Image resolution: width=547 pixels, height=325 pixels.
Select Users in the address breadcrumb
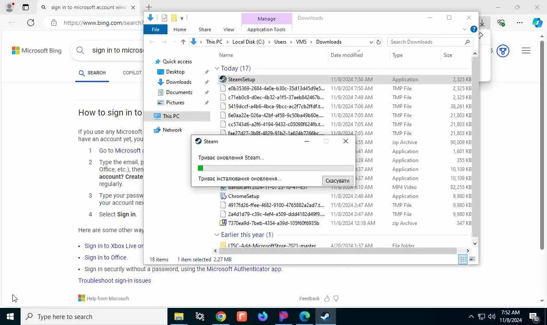280,42
